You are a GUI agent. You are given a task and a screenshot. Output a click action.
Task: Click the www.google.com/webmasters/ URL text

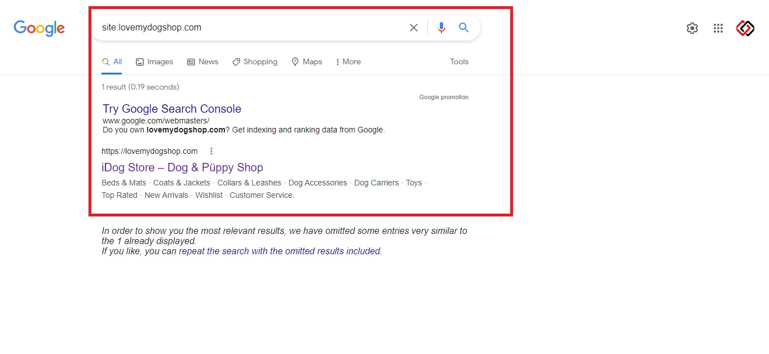coord(156,121)
